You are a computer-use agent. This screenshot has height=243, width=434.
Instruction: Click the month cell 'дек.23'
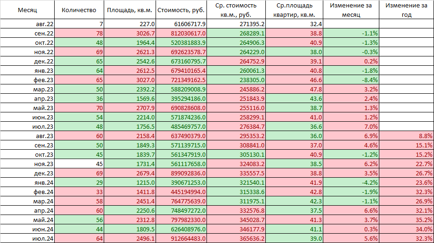pyautogui.click(x=28, y=173)
